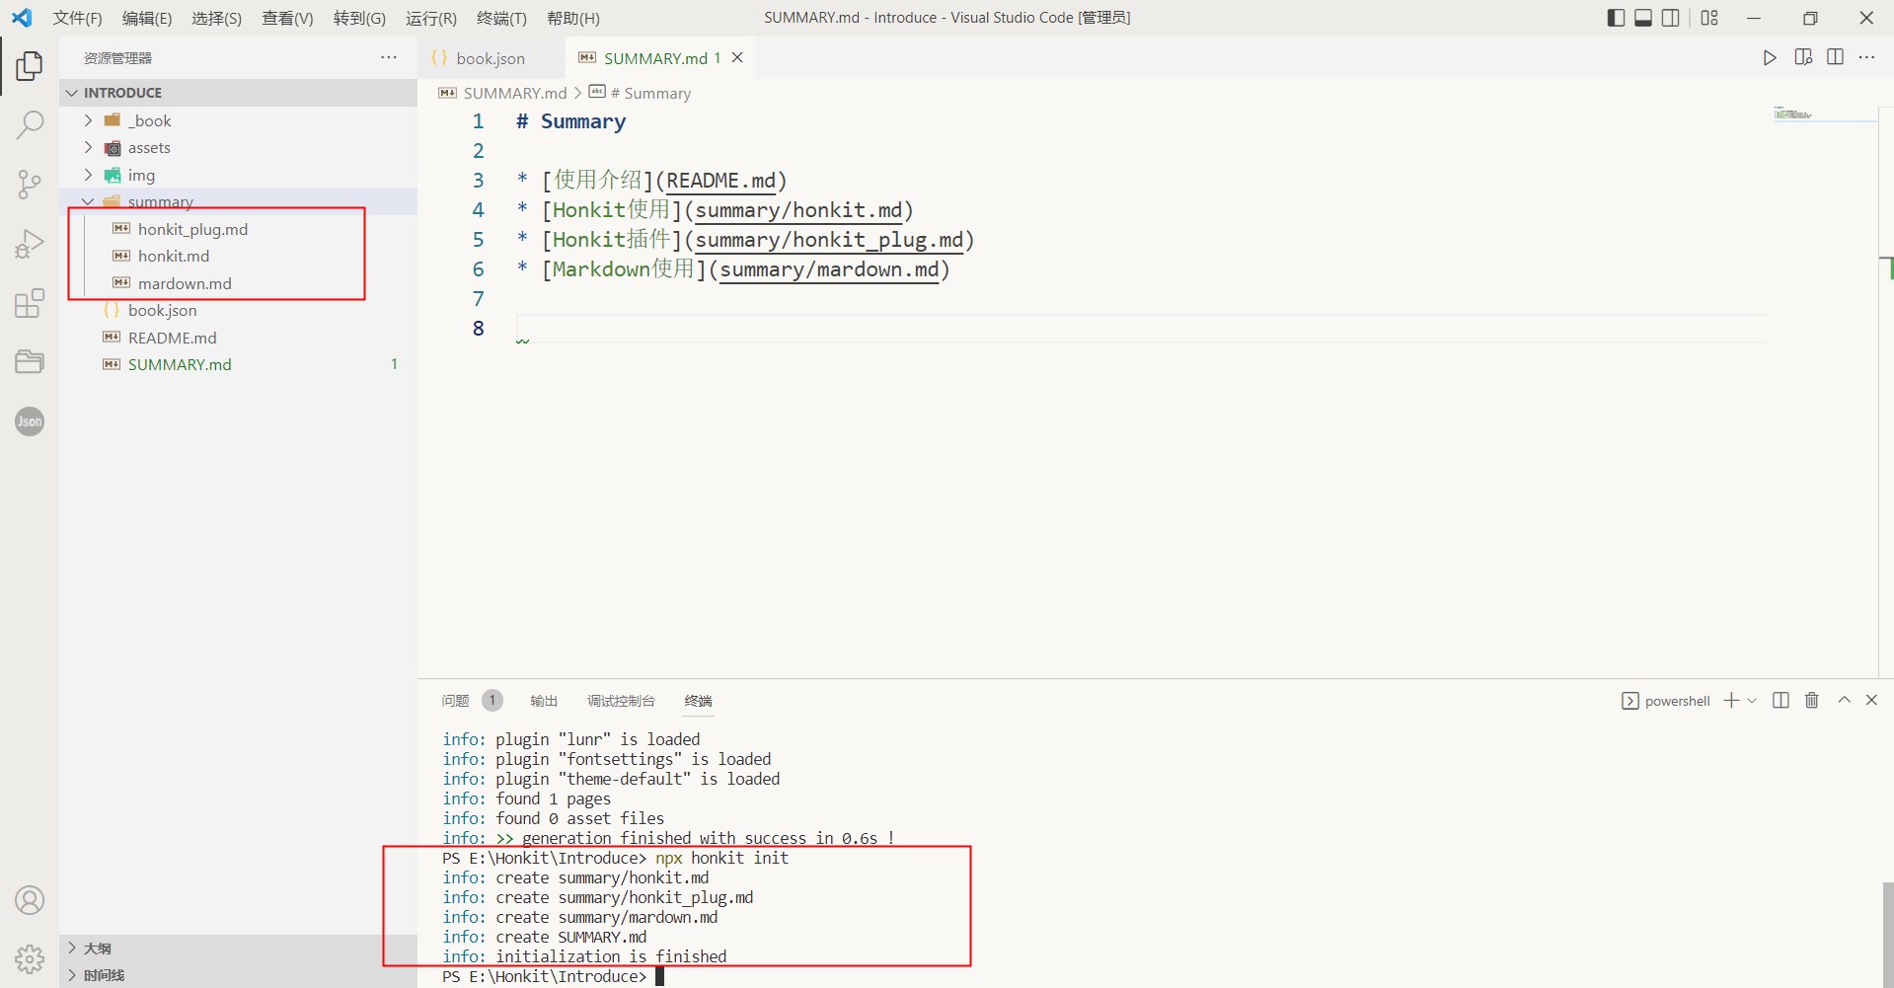This screenshot has width=1894, height=988.
Task: Switch to the 输出 output tab
Action: click(544, 701)
